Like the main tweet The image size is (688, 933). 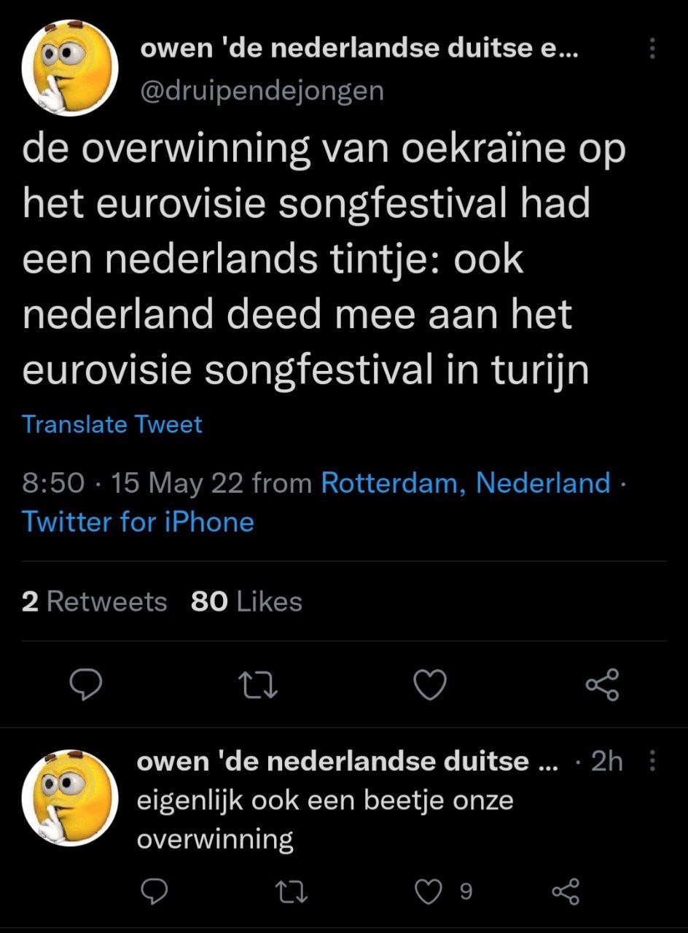(x=430, y=684)
